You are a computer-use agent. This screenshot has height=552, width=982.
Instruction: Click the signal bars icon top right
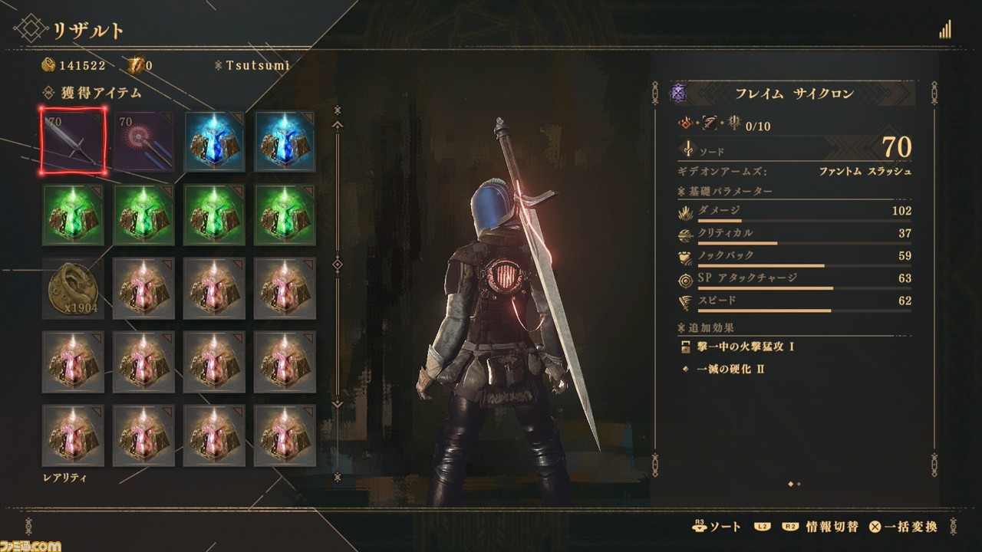click(945, 29)
